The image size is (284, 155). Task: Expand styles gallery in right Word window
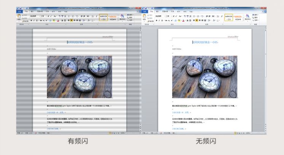(x=243, y=20)
